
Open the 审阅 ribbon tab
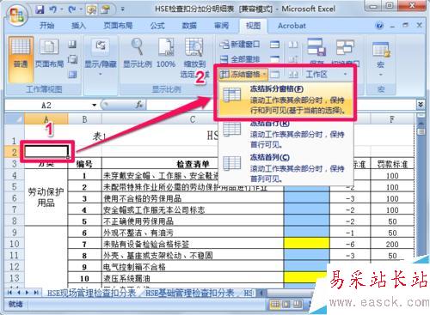pyautogui.click(x=221, y=26)
